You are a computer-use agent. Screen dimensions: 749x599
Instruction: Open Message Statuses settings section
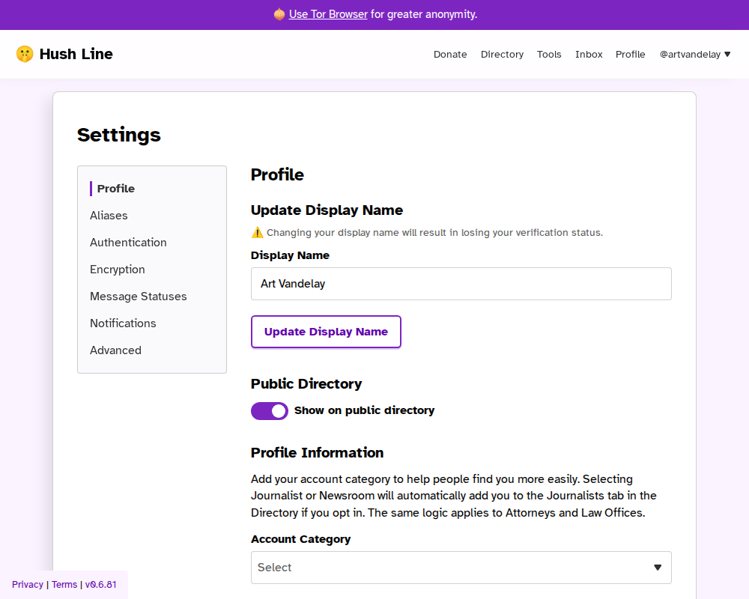pyautogui.click(x=139, y=297)
